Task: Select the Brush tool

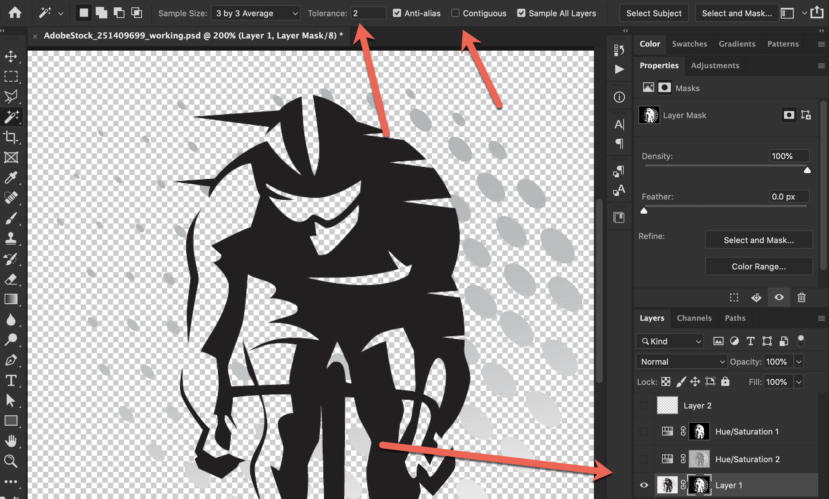Action: (11, 218)
